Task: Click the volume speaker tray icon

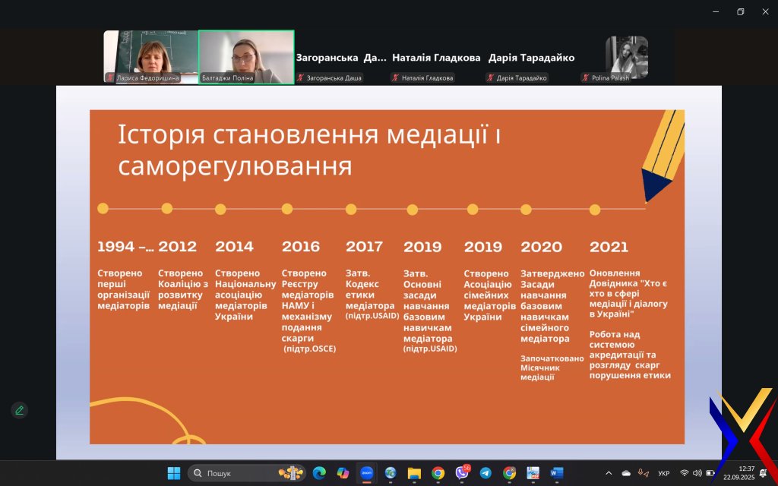Action: (697, 473)
